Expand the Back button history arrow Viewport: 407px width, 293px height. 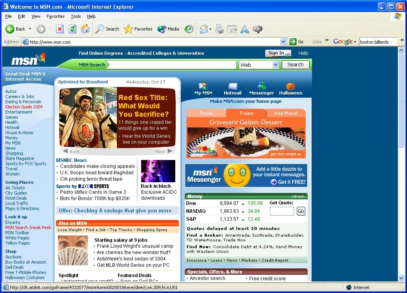coord(30,29)
